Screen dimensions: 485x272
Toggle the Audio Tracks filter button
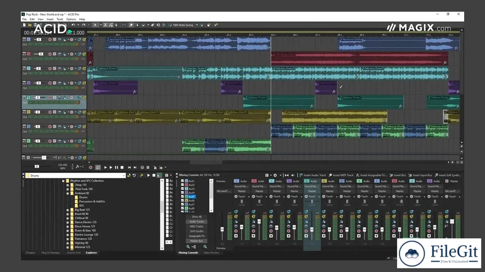click(x=197, y=222)
